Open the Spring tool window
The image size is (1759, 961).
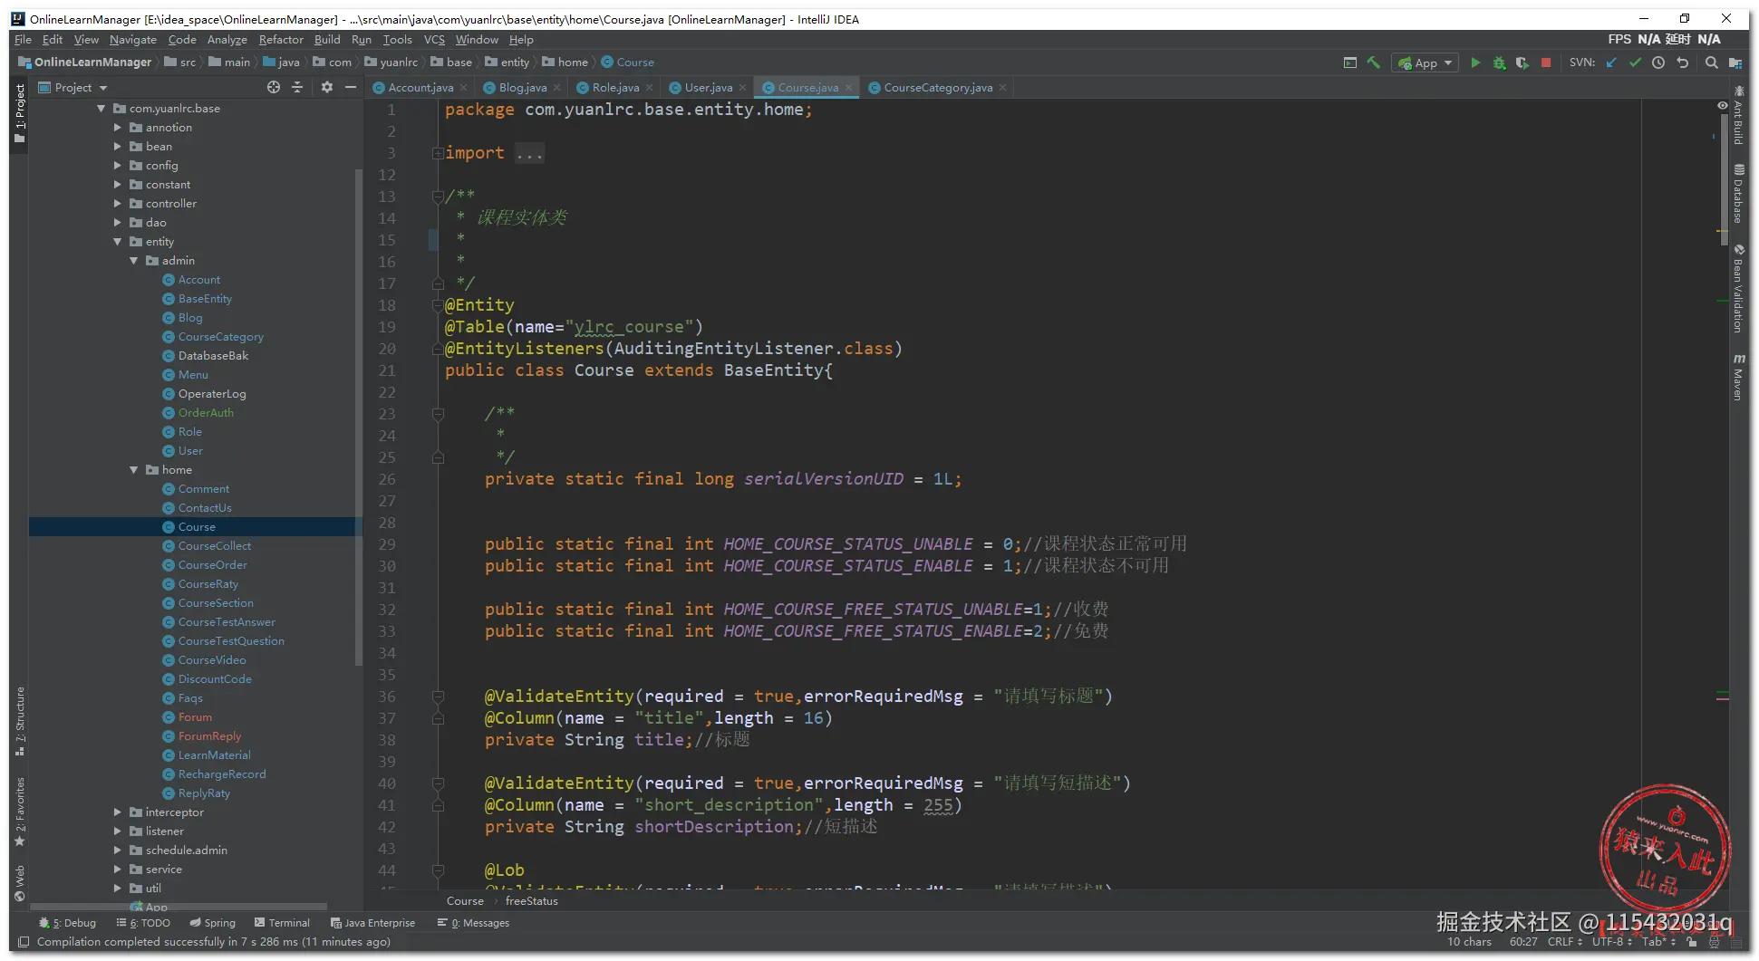pos(212,923)
